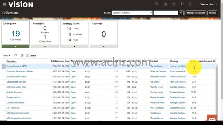Screen dimensions: 223x125
Task: Open contact Fumiko Horie link
Action: (x=157, y=87)
